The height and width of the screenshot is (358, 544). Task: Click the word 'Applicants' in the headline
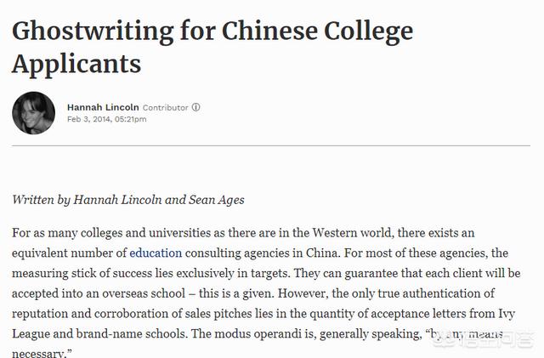tap(76, 63)
